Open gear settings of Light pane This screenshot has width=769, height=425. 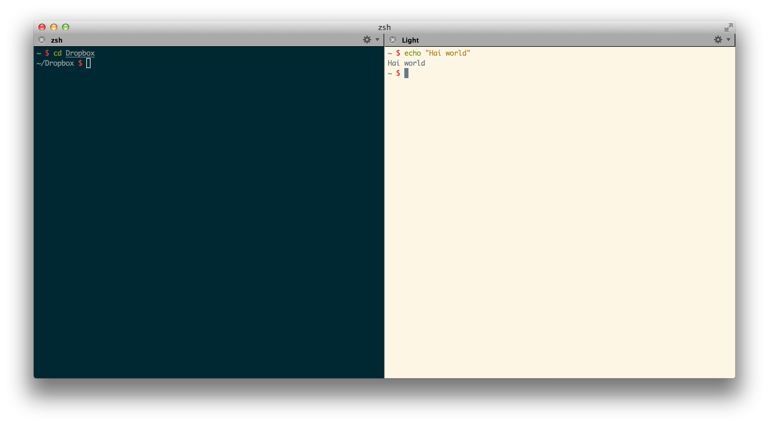[718, 40]
